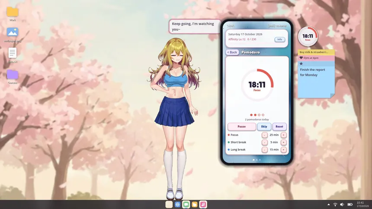This screenshot has height=209, width=372.
Task: Click the '2 pomodoros today' text
Action: (x=257, y=120)
